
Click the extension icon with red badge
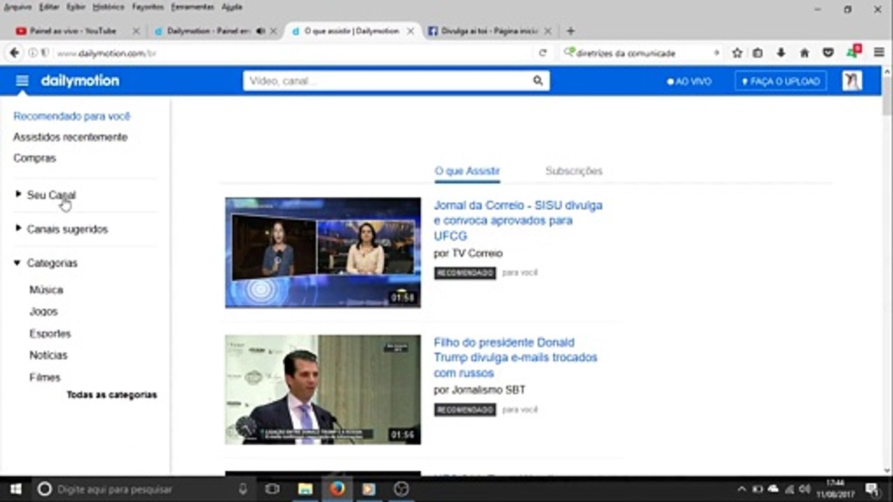[853, 52]
